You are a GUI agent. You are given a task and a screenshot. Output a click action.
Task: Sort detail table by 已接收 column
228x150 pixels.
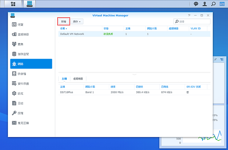pos(147,87)
